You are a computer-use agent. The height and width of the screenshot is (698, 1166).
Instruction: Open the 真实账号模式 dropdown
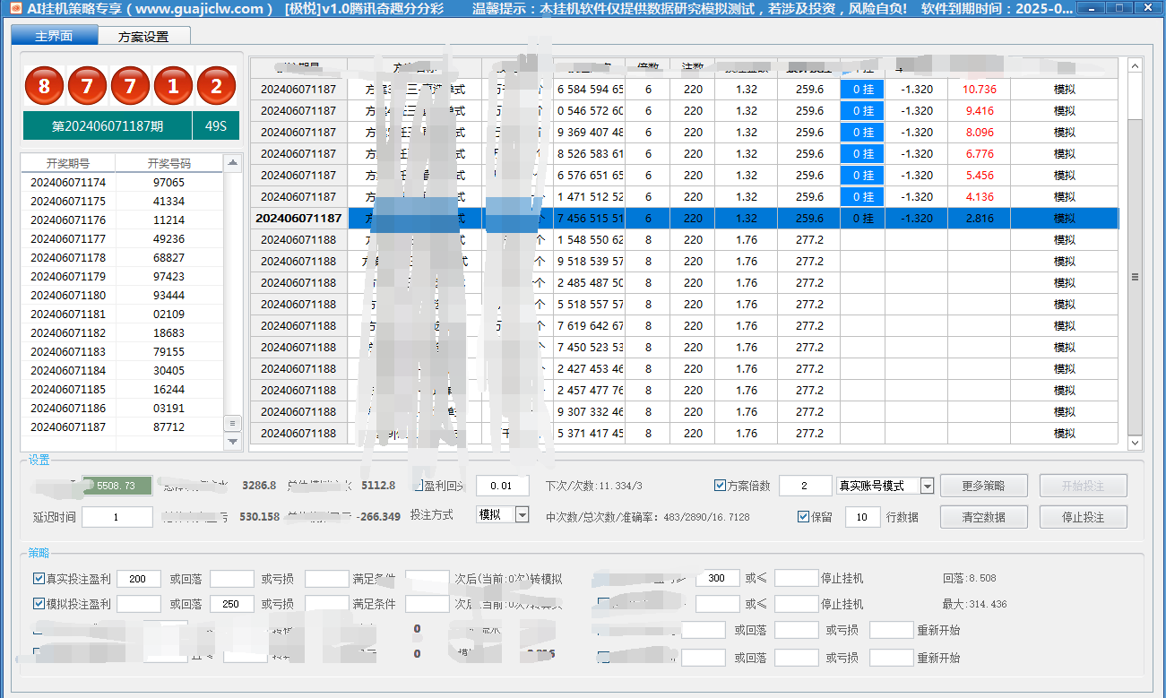point(927,486)
